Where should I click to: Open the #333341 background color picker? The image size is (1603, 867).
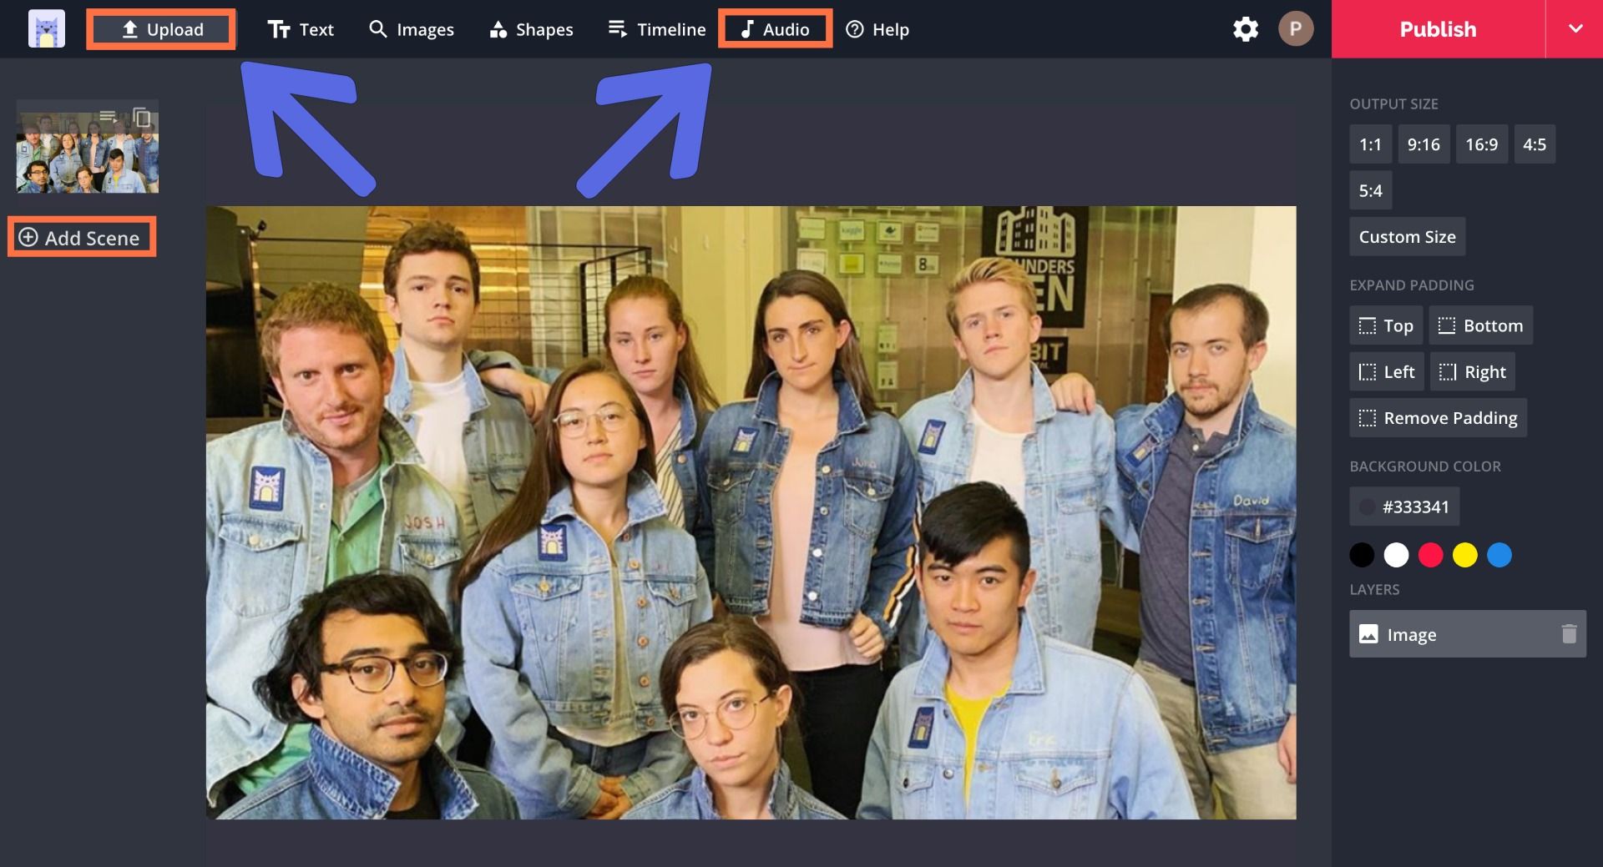(1404, 507)
